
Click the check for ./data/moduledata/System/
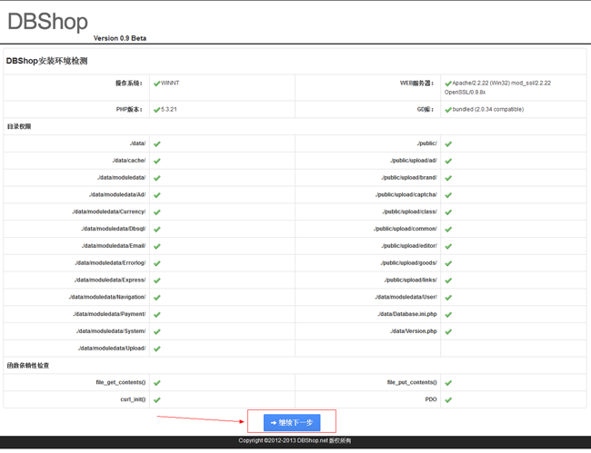156,331
